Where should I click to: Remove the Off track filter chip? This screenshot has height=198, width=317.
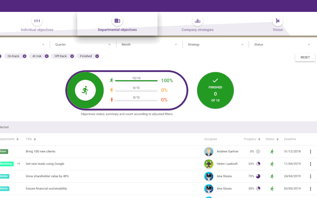pyautogui.click(x=72, y=56)
